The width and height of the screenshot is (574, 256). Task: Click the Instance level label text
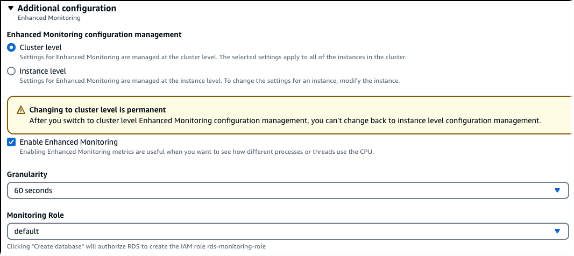pyautogui.click(x=42, y=71)
